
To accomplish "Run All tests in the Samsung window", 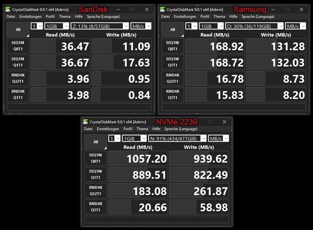I will click(173, 30).
